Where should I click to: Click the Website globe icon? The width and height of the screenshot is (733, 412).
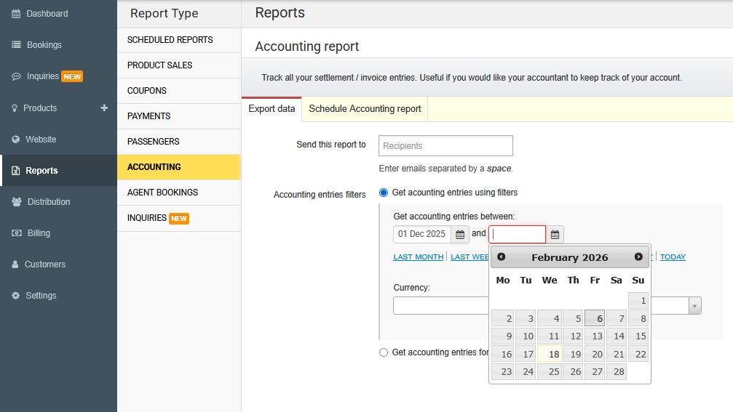pyautogui.click(x=16, y=140)
